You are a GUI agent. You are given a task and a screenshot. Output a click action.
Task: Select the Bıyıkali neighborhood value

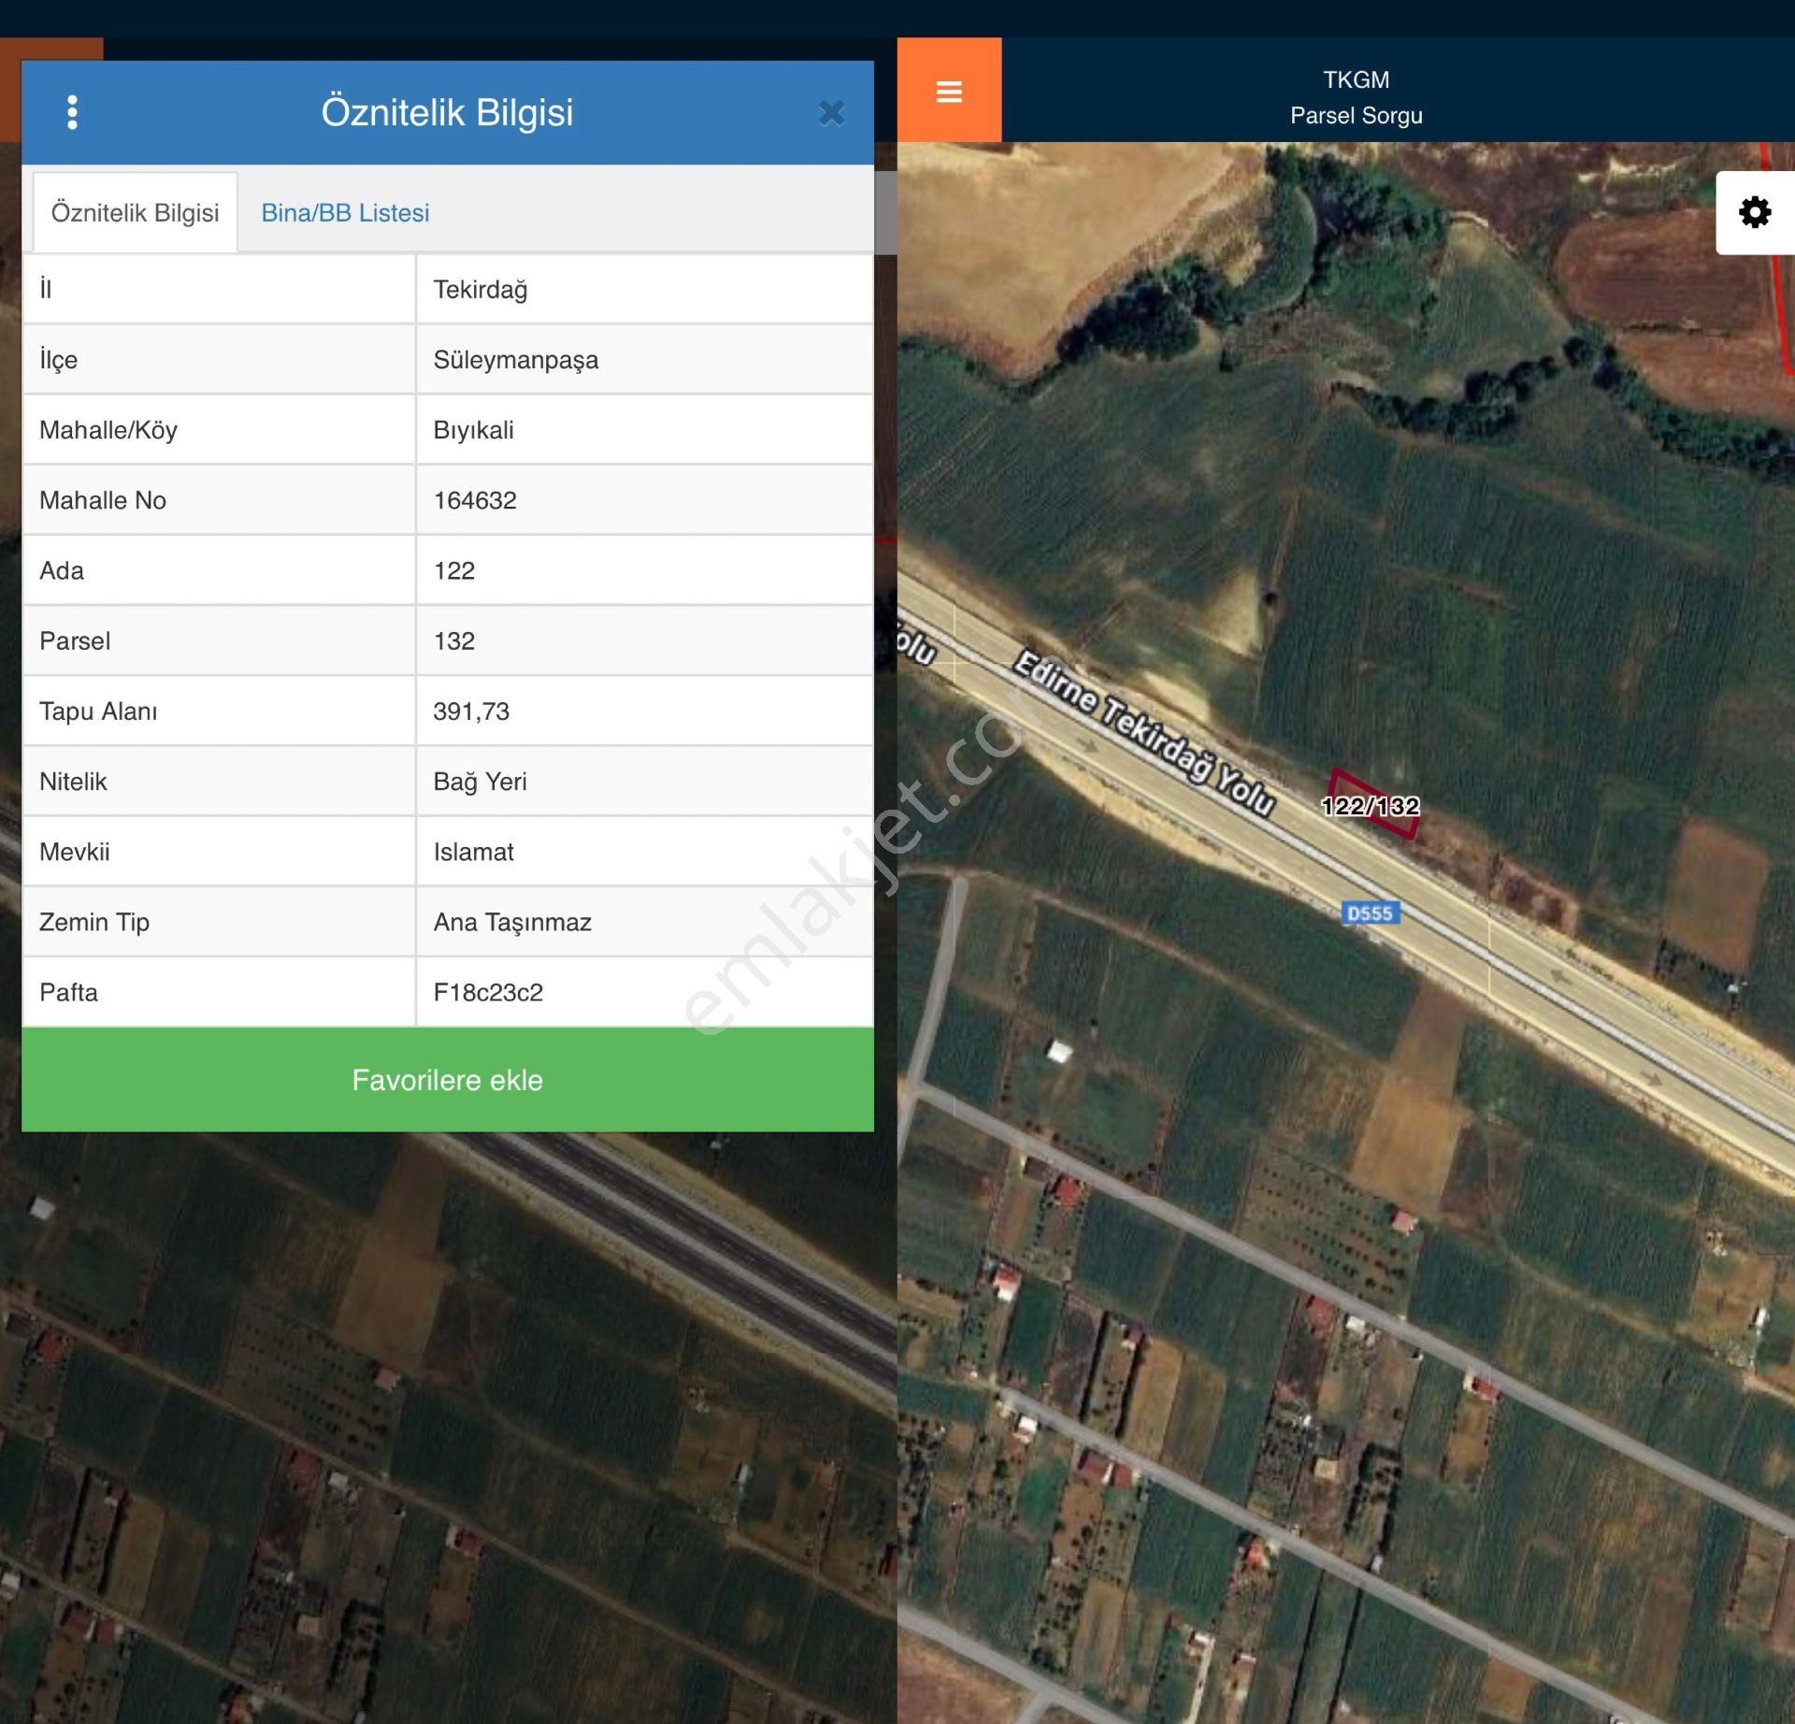coord(474,430)
